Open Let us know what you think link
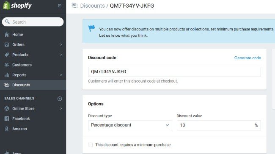 pos(123,36)
